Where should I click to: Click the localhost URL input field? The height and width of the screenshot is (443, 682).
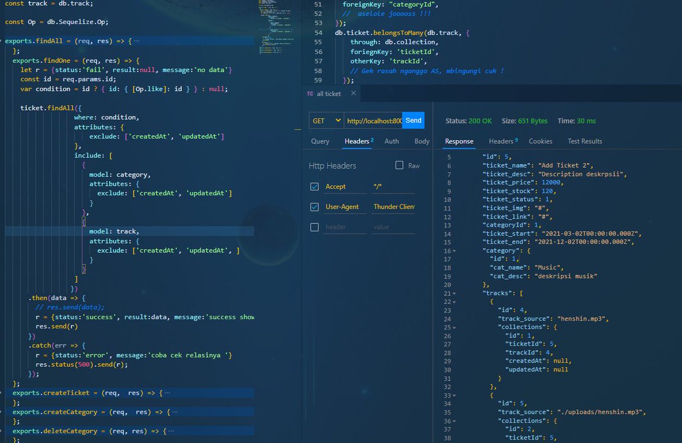[x=376, y=120]
